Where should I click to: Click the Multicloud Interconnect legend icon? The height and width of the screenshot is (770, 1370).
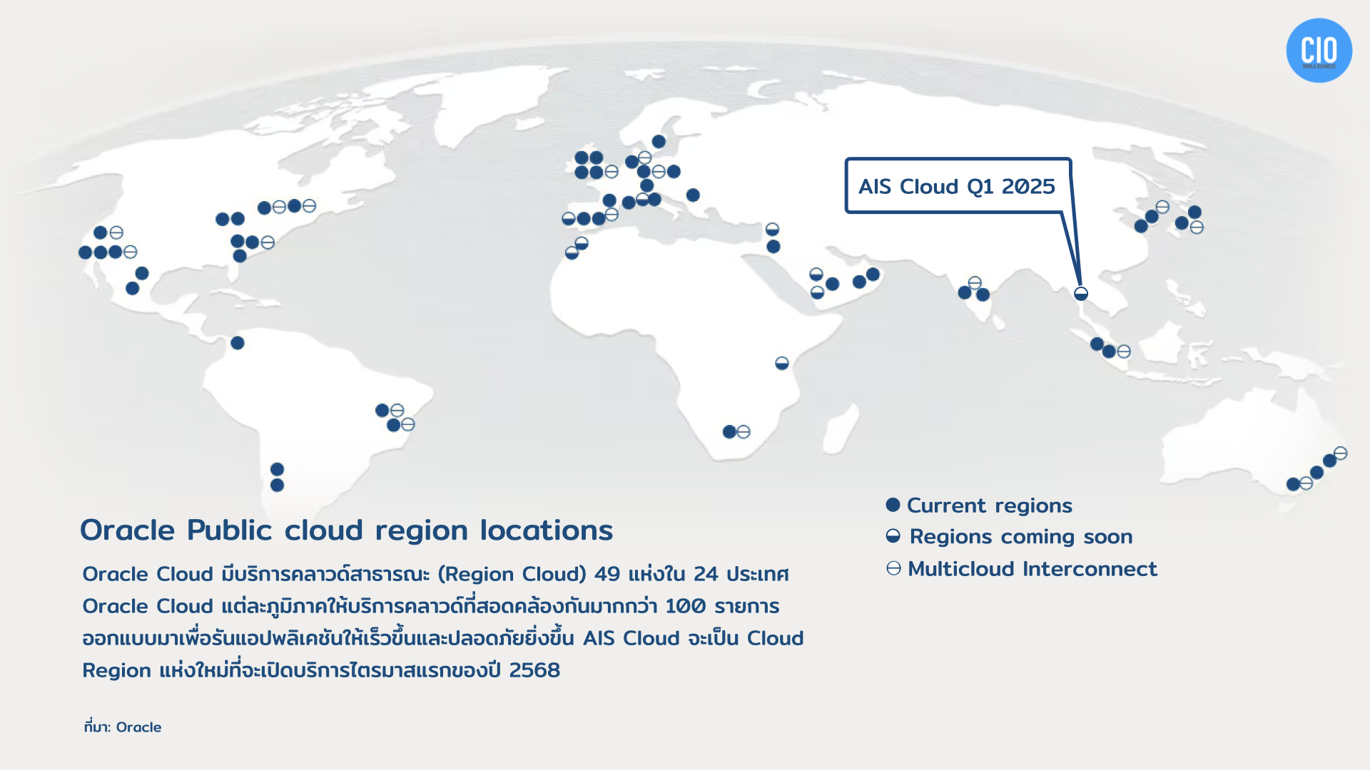(x=893, y=568)
